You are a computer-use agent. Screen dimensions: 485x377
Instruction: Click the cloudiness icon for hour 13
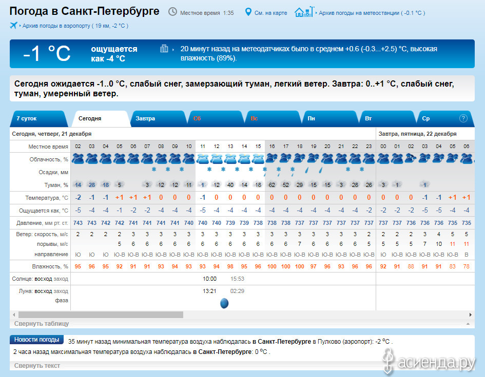click(230, 159)
